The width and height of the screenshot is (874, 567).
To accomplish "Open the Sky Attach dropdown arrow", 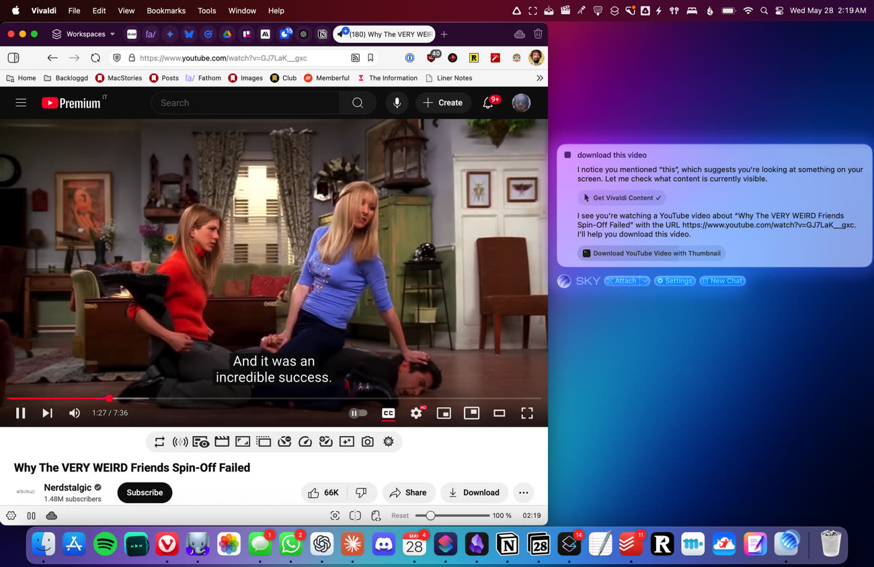I will coord(644,281).
